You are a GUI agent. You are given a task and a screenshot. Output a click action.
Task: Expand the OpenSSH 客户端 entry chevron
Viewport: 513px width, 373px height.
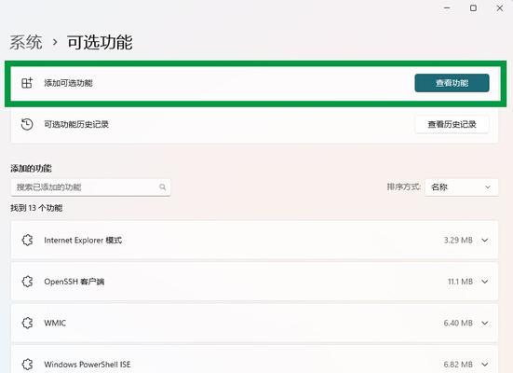coord(485,282)
